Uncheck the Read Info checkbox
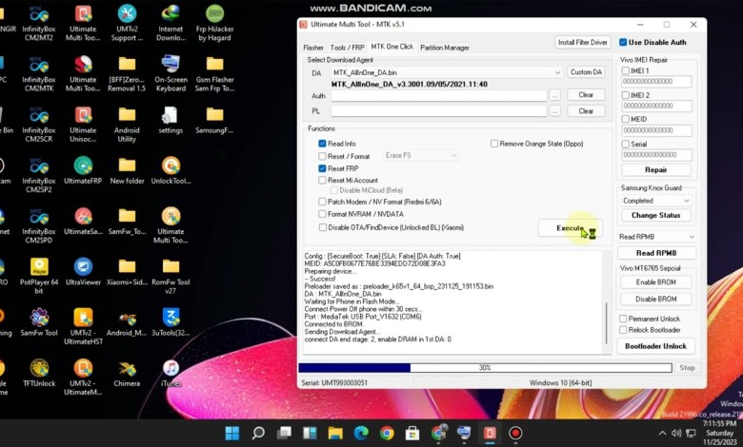The width and height of the screenshot is (743, 447). 323,144
